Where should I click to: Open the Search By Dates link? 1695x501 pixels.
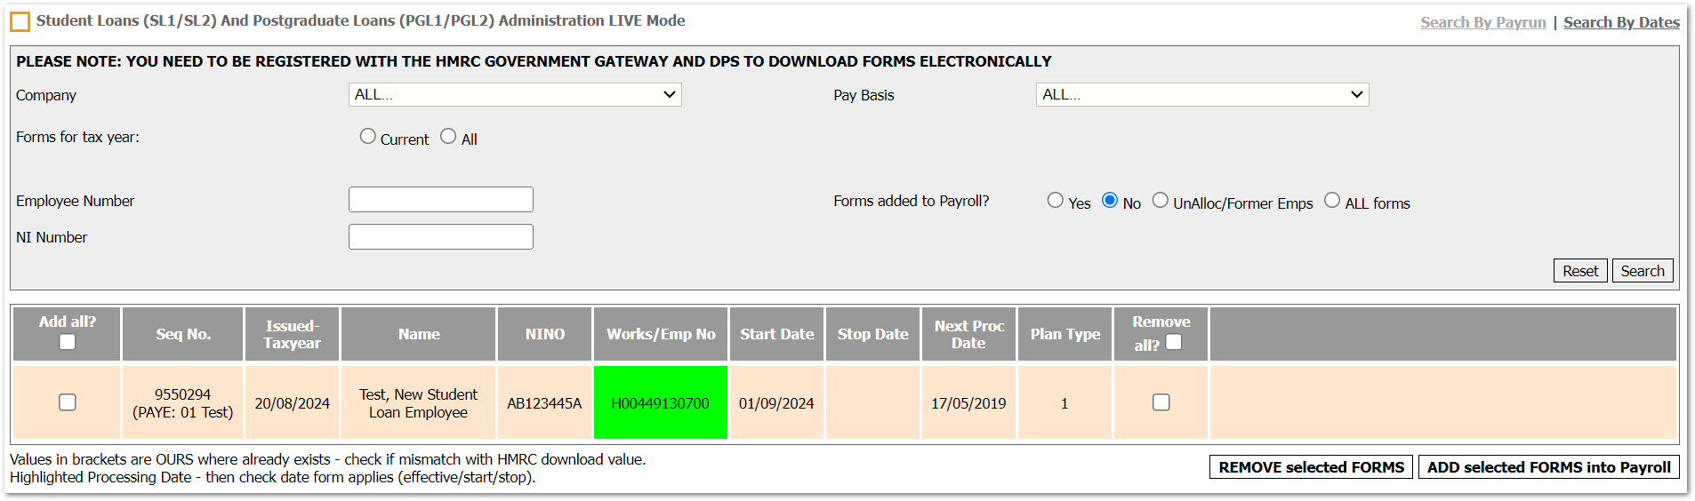click(x=1620, y=22)
